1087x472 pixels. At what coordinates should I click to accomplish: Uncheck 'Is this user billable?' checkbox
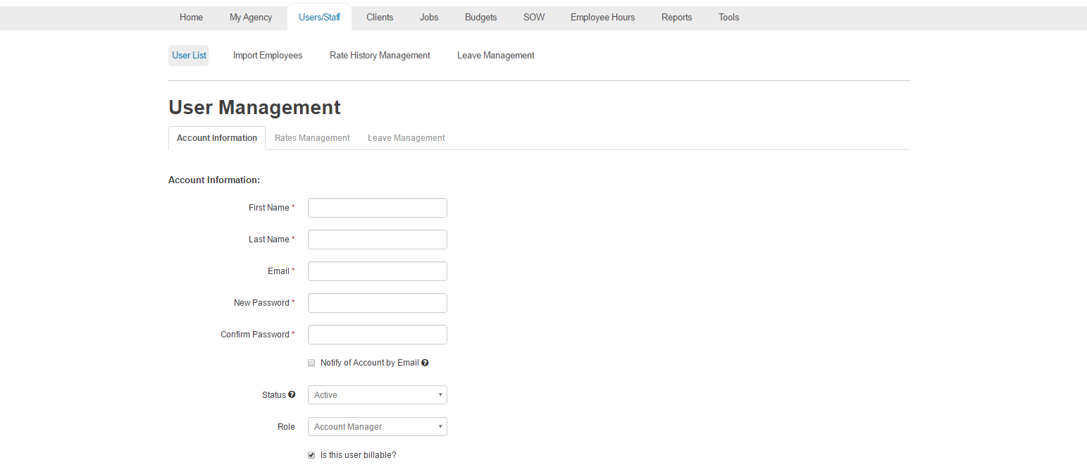coord(311,455)
